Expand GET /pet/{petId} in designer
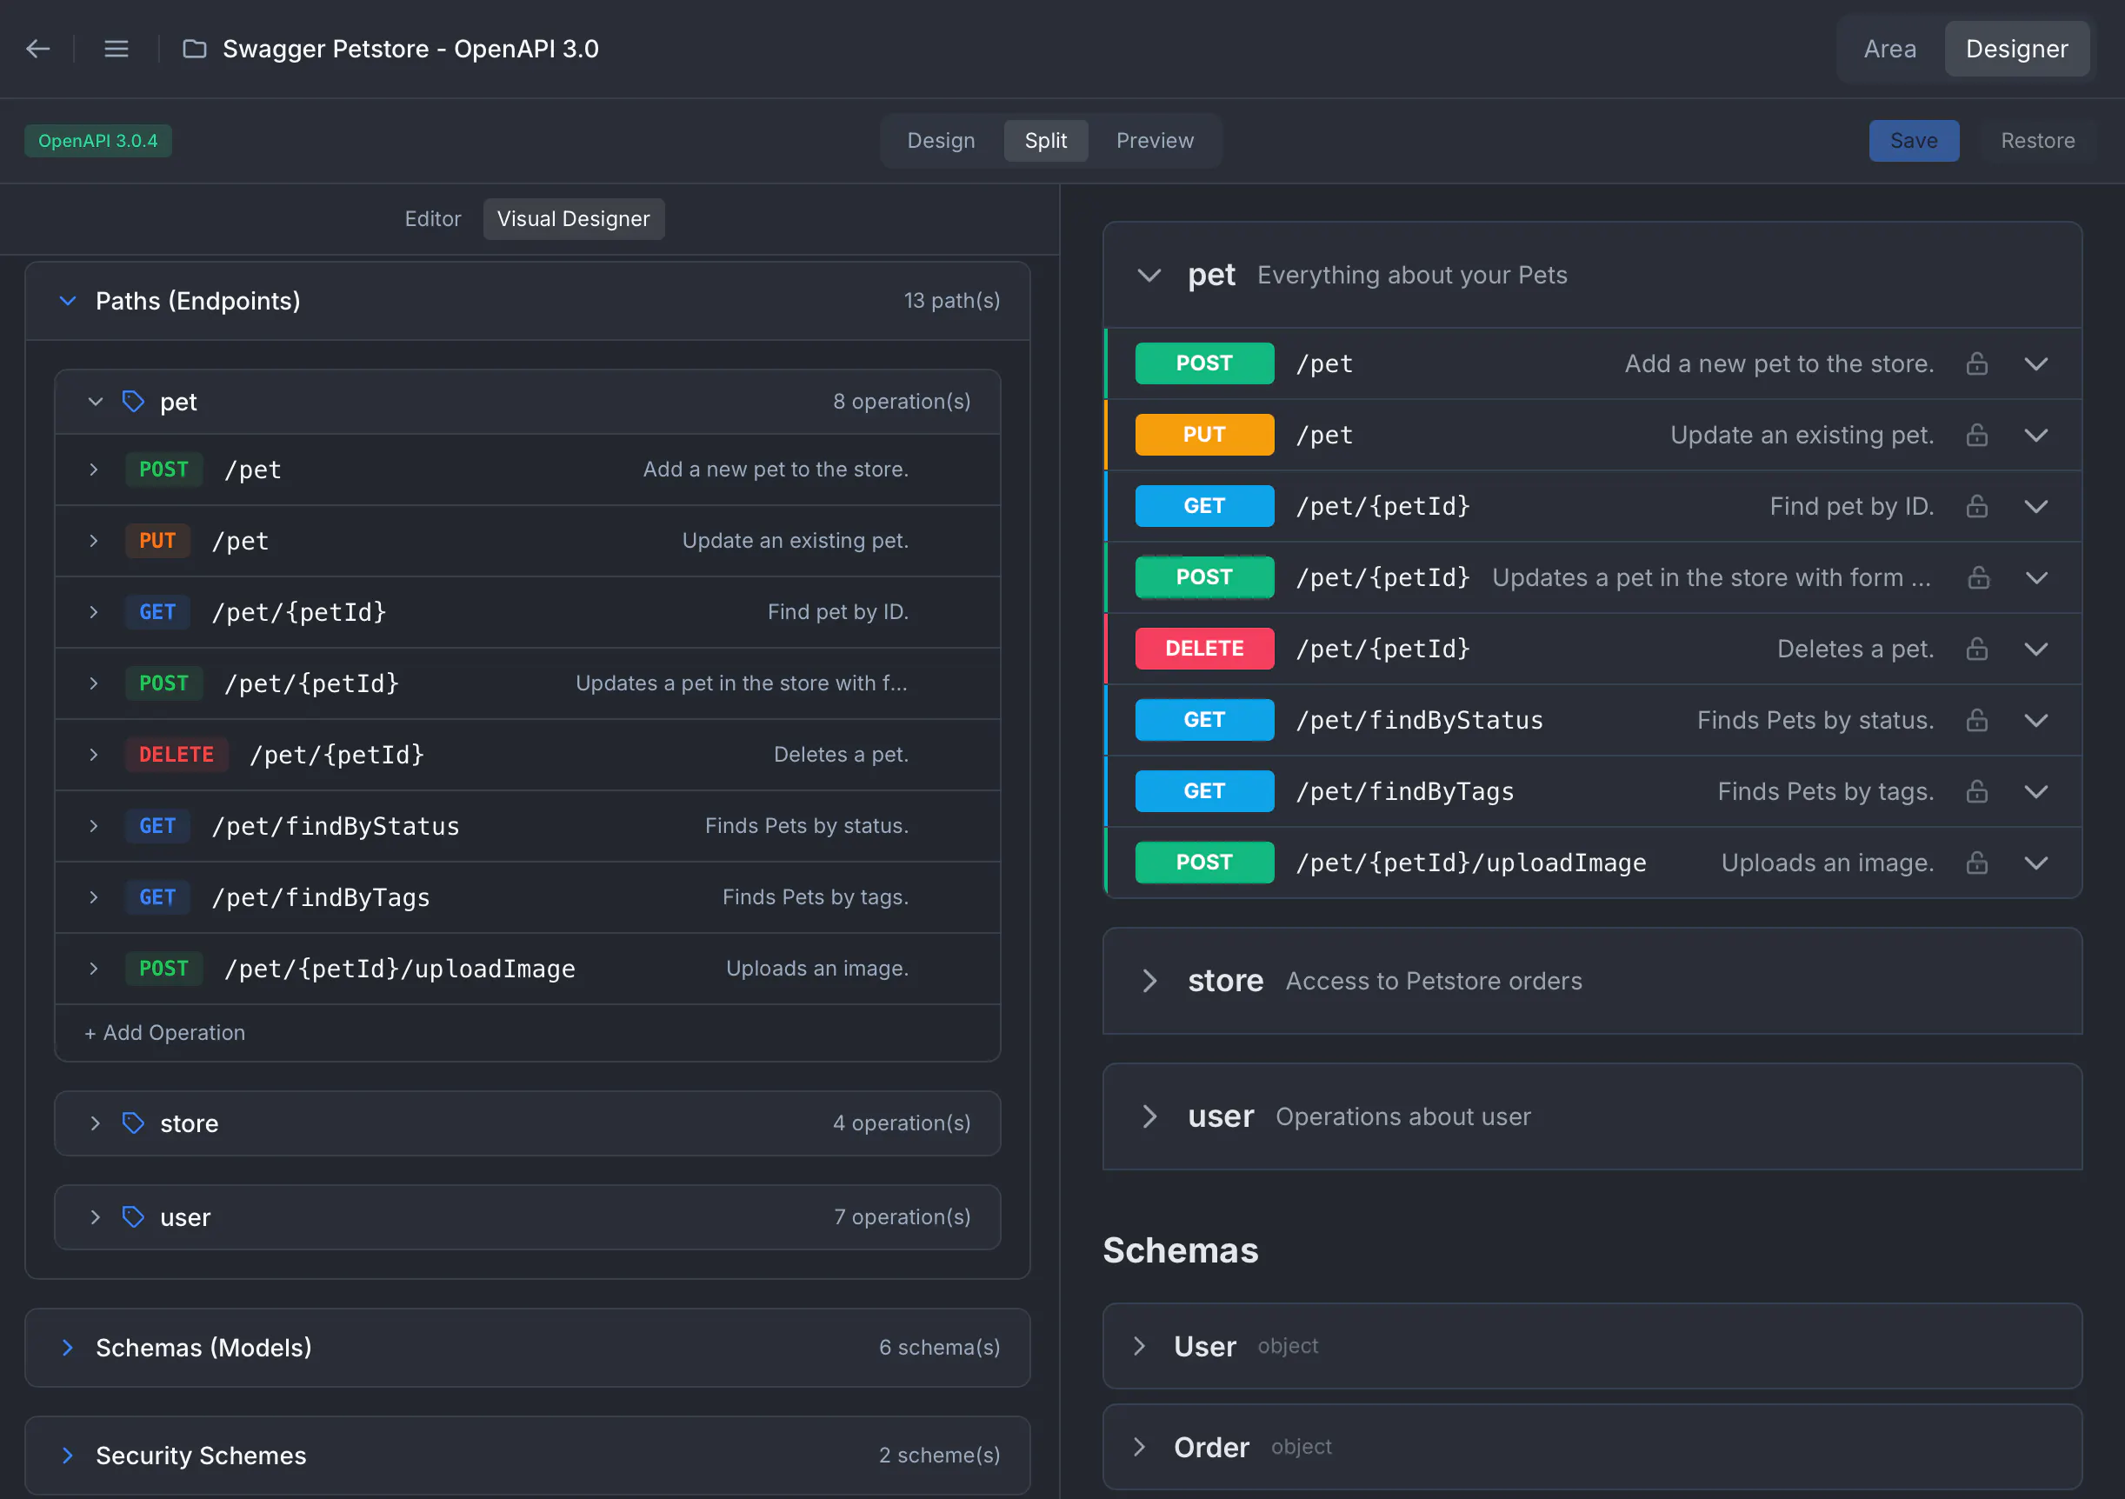The height and width of the screenshot is (1499, 2125). [94, 612]
